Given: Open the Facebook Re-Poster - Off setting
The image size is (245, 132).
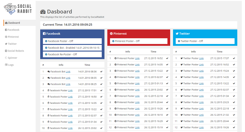Looking at the screenshot, I should point(72,54).
